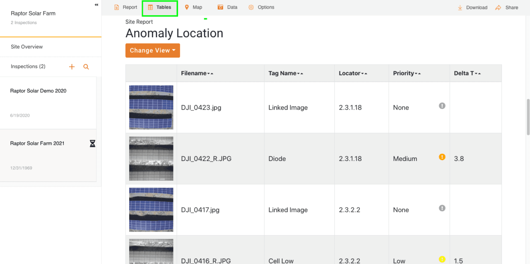The image size is (530, 264).
Task: Click yellow Low priority icon for DJI_0416_R.JPG
Action: click(442, 259)
